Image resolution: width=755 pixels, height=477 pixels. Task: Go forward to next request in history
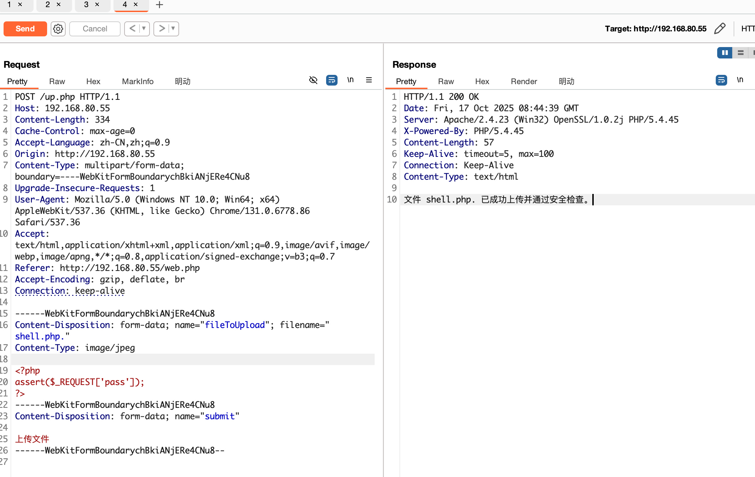click(162, 29)
